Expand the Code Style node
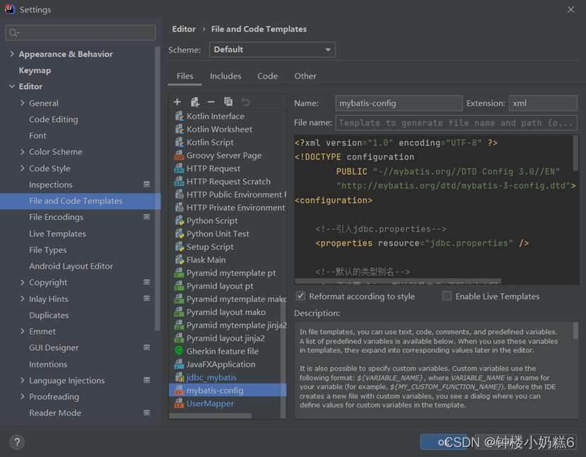Viewport: 586px width, 457px height. pyautogui.click(x=23, y=168)
